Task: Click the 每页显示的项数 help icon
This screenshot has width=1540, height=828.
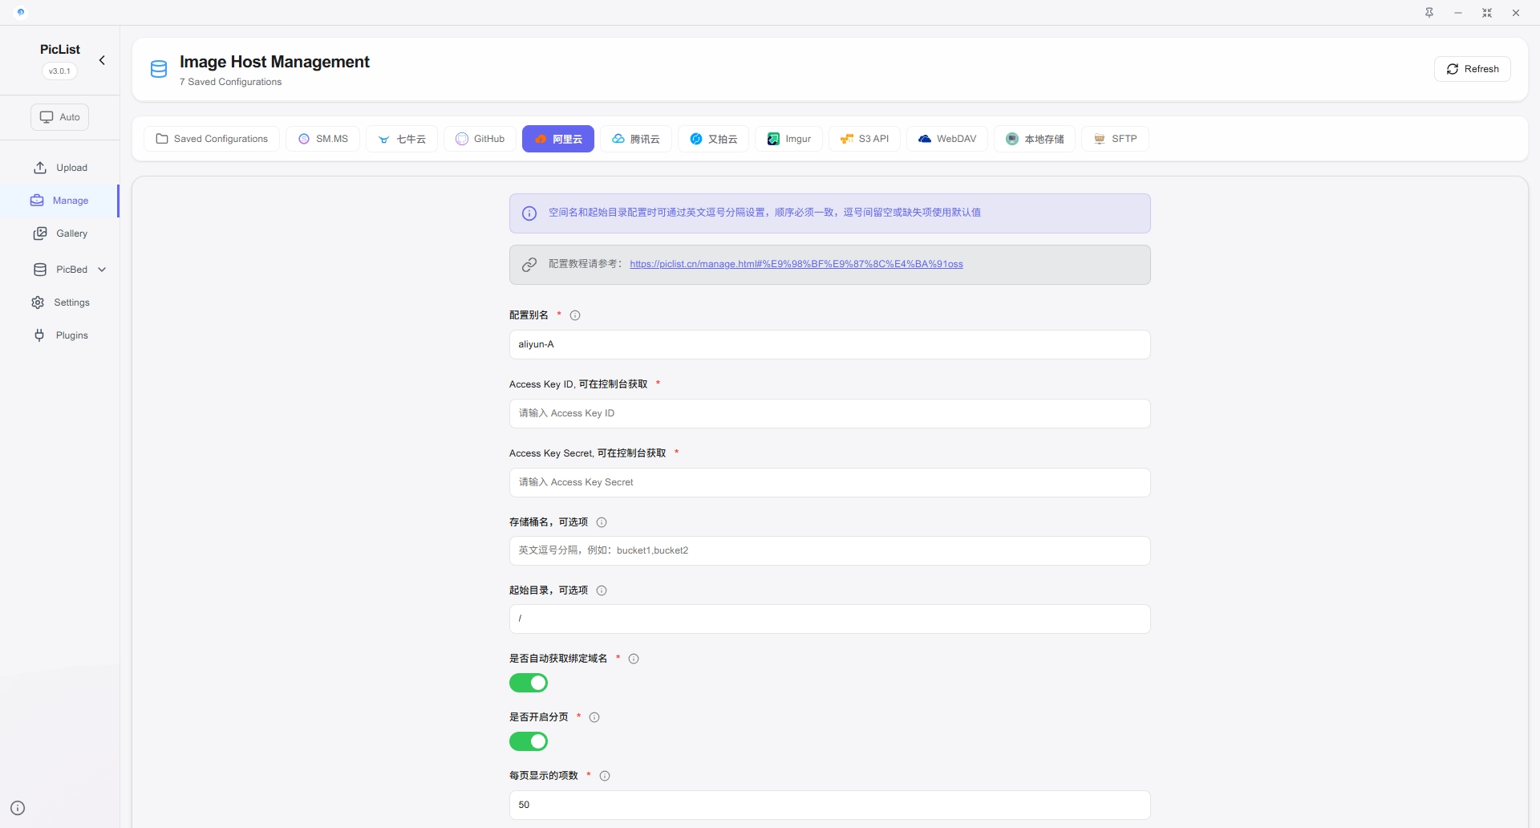Action: 605,776
